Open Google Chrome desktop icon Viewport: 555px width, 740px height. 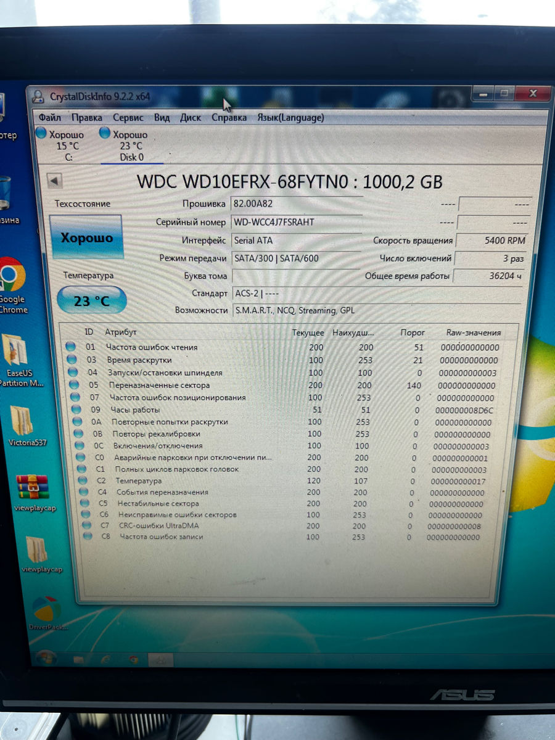coord(12,286)
